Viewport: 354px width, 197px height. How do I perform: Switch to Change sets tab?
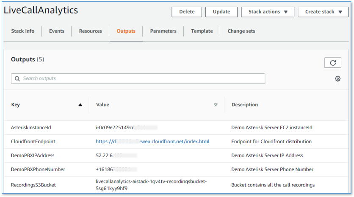point(241,31)
